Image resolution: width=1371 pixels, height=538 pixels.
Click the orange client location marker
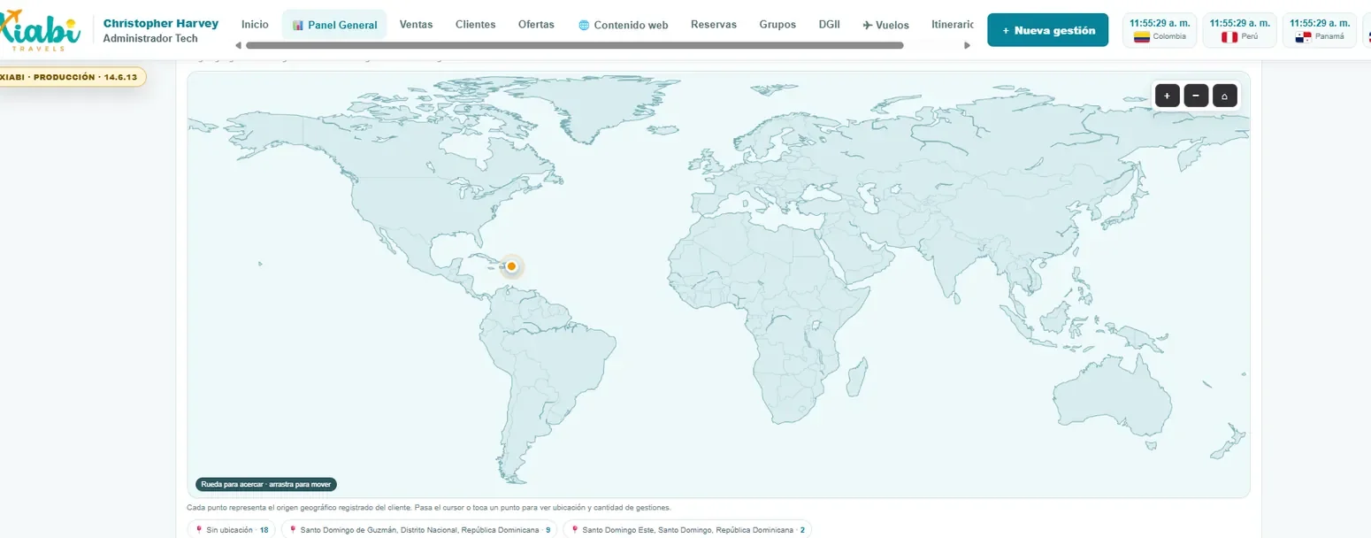click(x=511, y=266)
